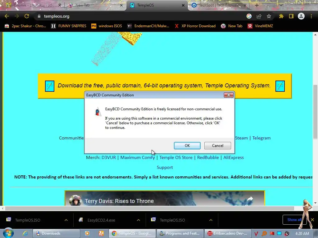Open RedBubble merch link
This screenshot has width=318, height=238.
pyautogui.click(x=208, y=157)
